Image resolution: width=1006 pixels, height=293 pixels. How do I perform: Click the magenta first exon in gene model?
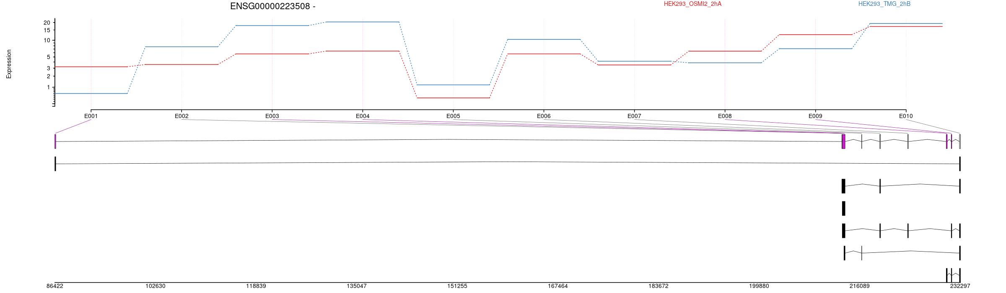[55, 141]
